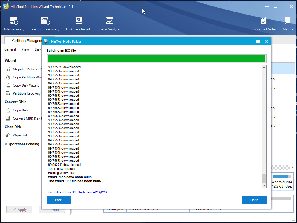Click the Back button
Screen dimensions: 297x223
pos(59,200)
